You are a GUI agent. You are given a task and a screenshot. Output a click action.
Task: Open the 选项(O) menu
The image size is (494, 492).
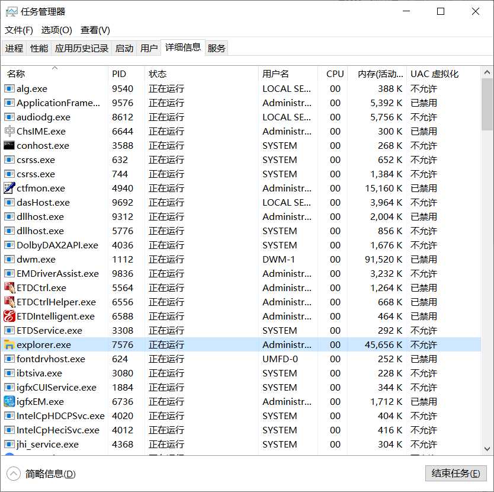pyautogui.click(x=57, y=30)
